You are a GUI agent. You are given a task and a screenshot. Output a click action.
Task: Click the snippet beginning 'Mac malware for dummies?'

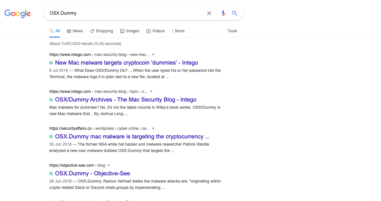click(135, 110)
